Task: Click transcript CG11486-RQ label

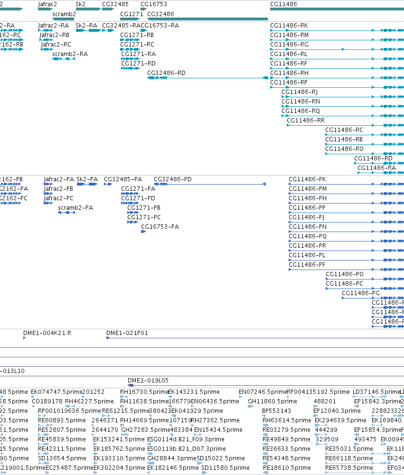Action: tap(301, 111)
